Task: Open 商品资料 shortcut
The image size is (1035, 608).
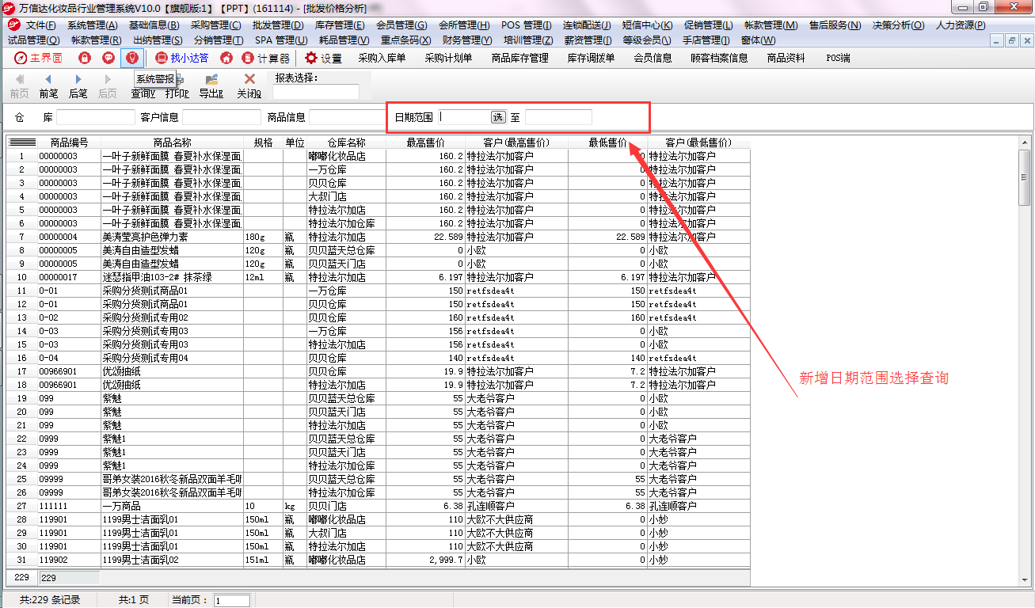Action: [x=786, y=58]
